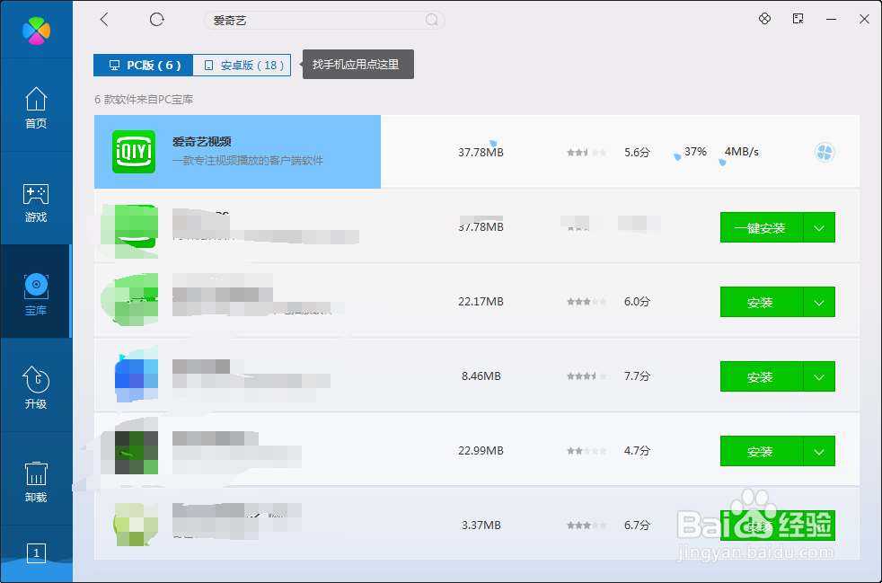
Task: Click the description 一款专注视频播放的客户端软件
Action: pos(248,161)
